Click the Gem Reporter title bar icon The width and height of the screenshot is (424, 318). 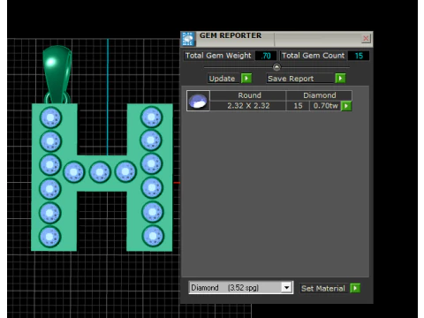[188, 39]
